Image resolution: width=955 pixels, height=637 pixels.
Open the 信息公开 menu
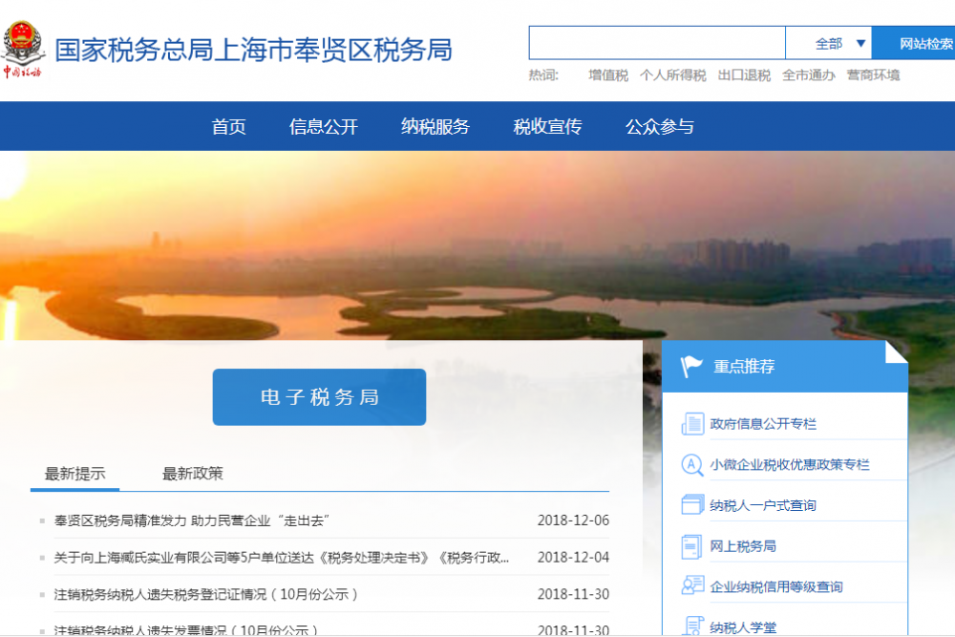pyautogui.click(x=323, y=125)
